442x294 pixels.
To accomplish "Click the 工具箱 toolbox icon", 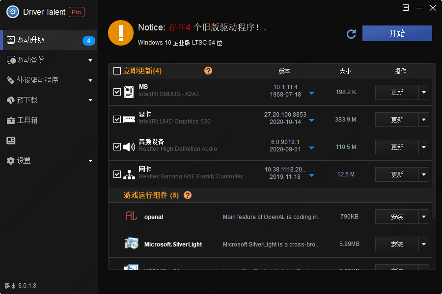I will coord(11,121).
